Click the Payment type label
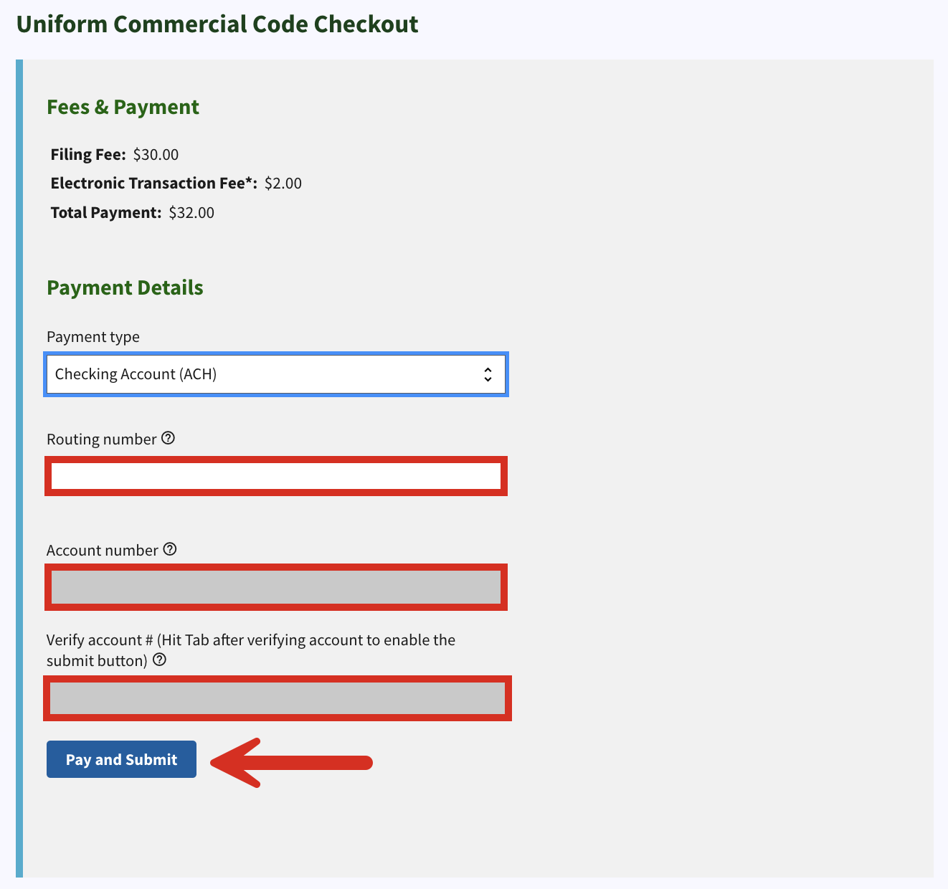Image resolution: width=948 pixels, height=889 pixels. [93, 337]
